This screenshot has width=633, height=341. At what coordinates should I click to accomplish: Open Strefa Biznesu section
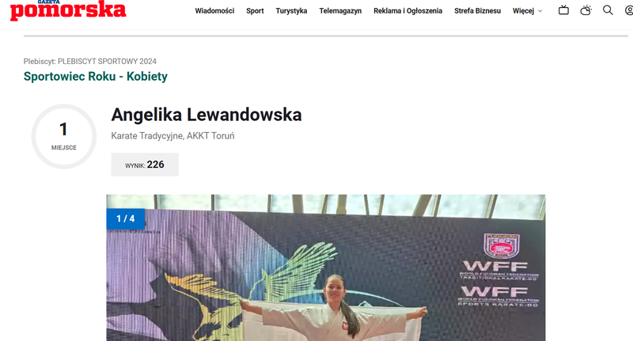point(477,11)
